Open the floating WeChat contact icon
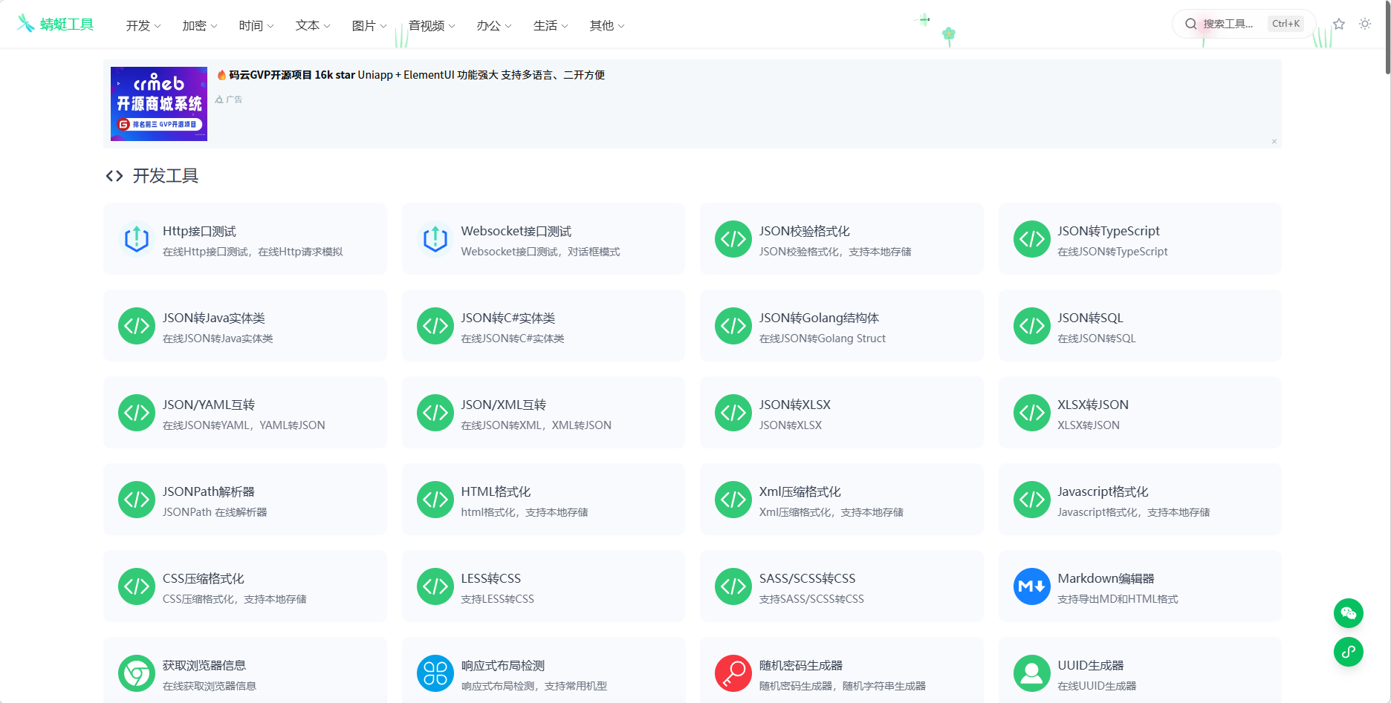Viewport: 1391px width, 703px height. pyautogui.click(x=1349, y=613)
